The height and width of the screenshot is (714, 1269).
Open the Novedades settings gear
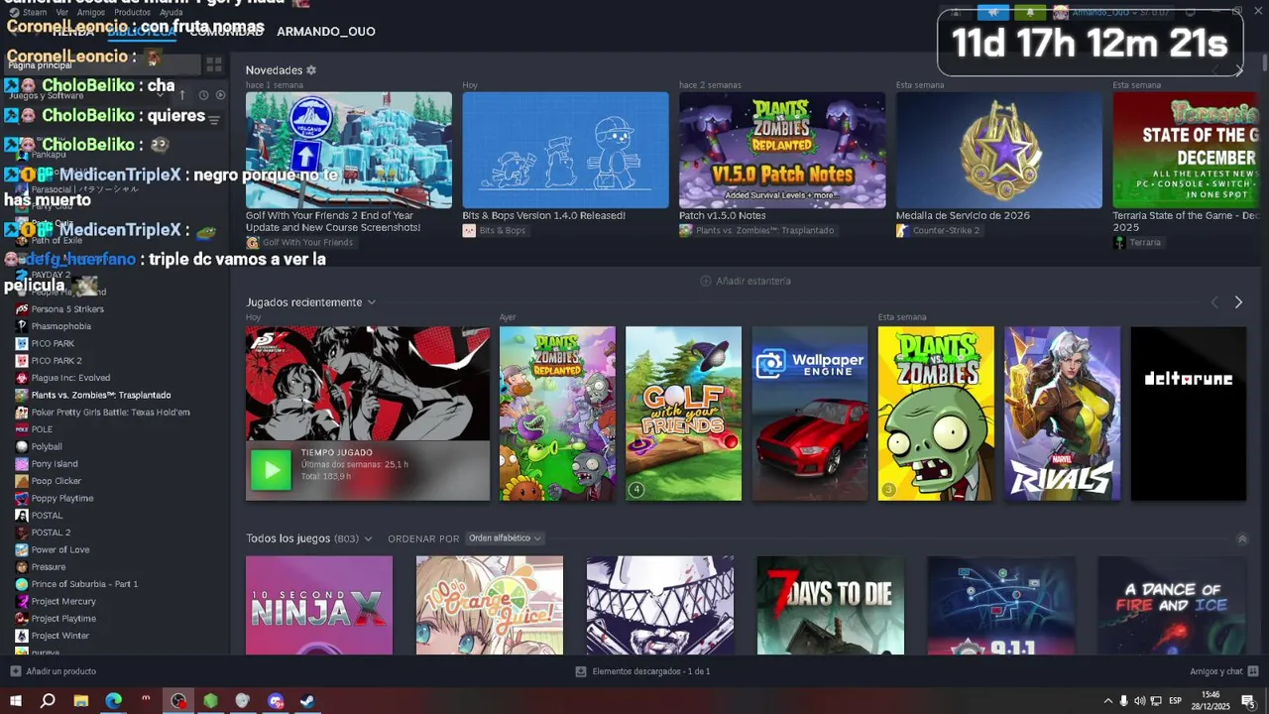(311, 70)
